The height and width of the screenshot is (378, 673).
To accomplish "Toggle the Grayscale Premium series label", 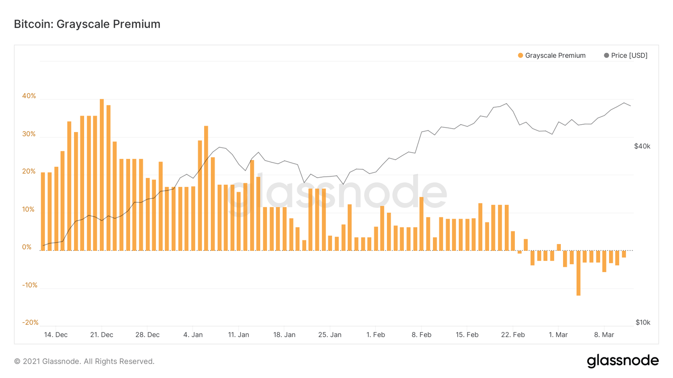I will pos(555,56).
